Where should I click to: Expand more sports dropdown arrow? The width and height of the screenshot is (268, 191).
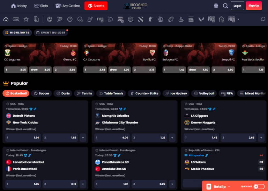(x=238, y=19)
